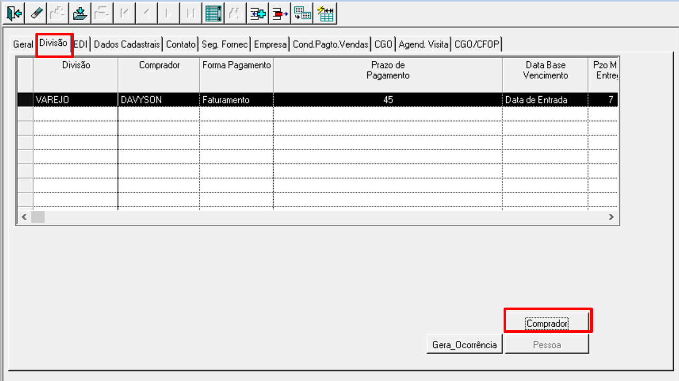This screenshot has height=381, width=679.
Task: Open the EDI tab
Action: point(81,44)
